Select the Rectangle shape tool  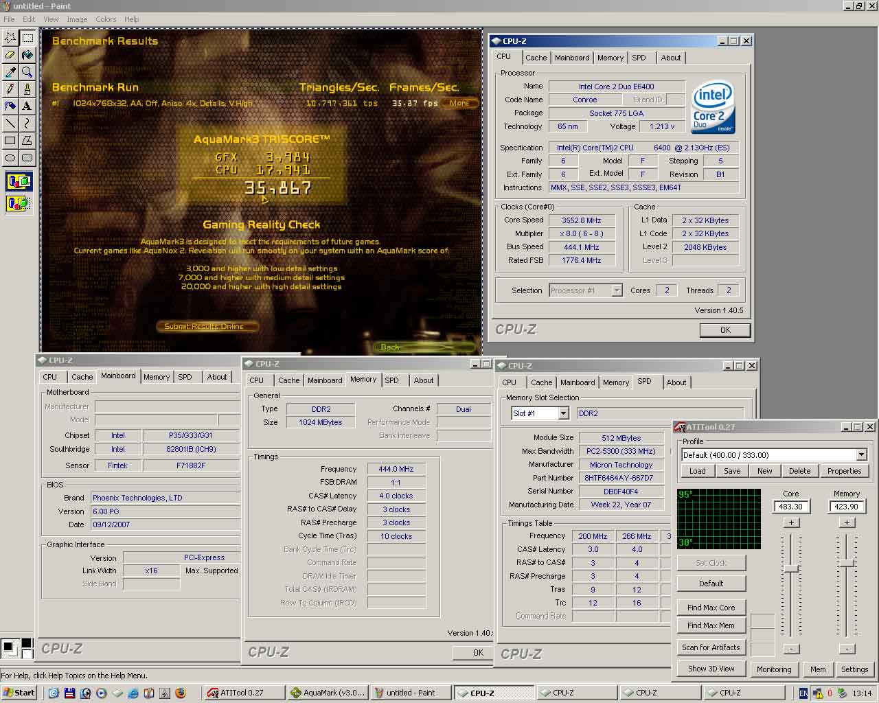pyautogui.click(x=10, y=141)
